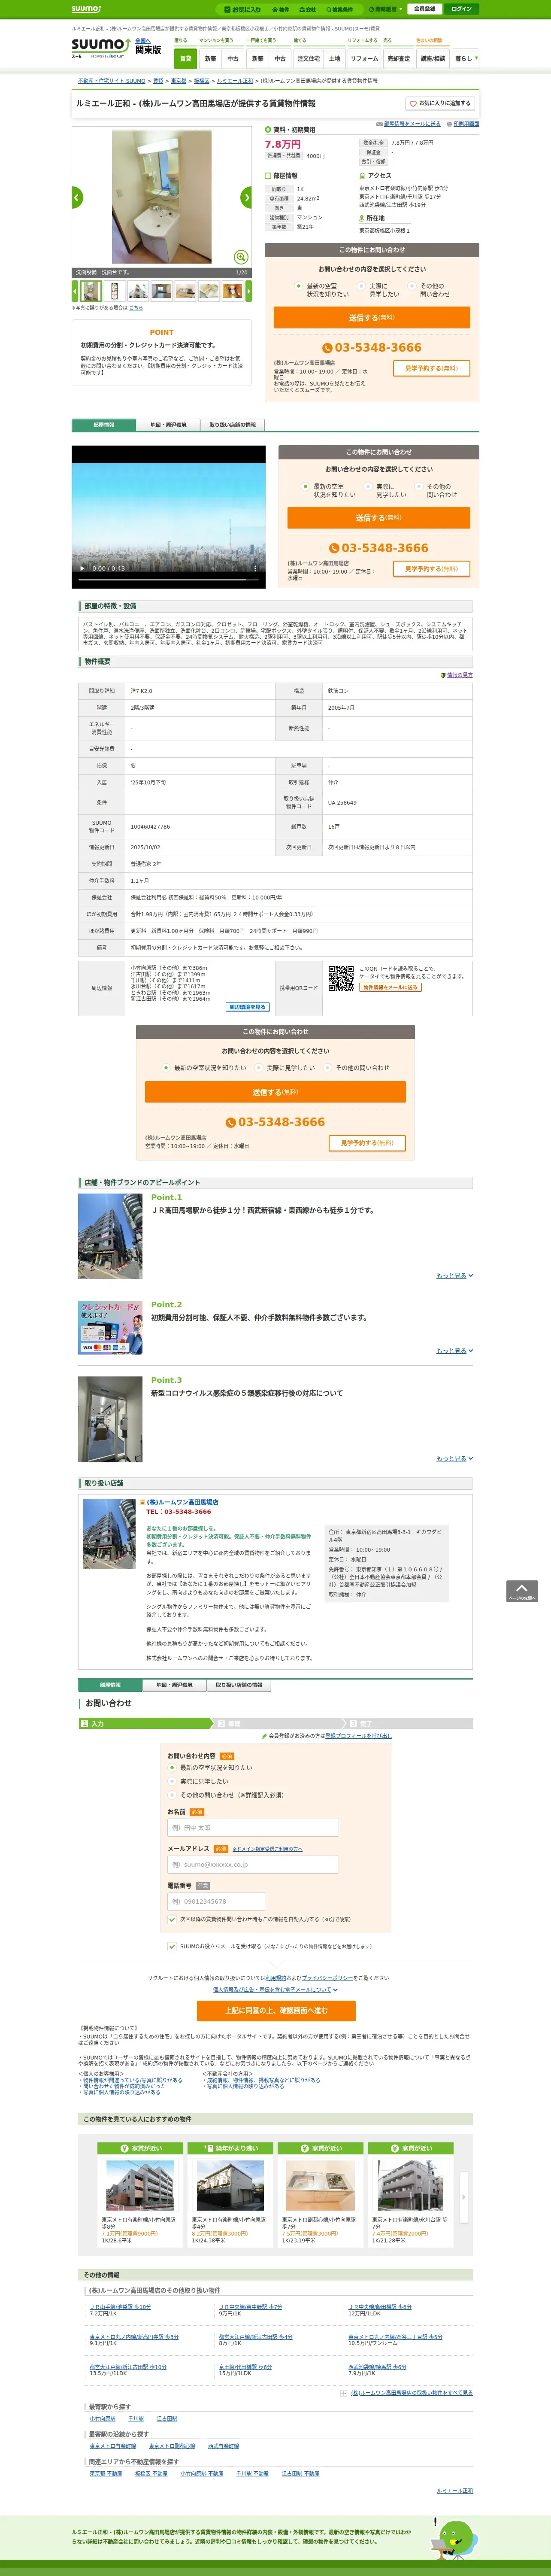Open 賃貸 tab in main navigation
Screen dimensions: 551x2576
click(186, 59)
